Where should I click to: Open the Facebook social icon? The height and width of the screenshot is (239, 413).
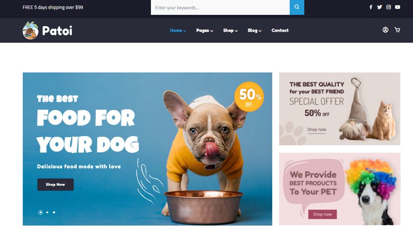[x=371, y=7]
